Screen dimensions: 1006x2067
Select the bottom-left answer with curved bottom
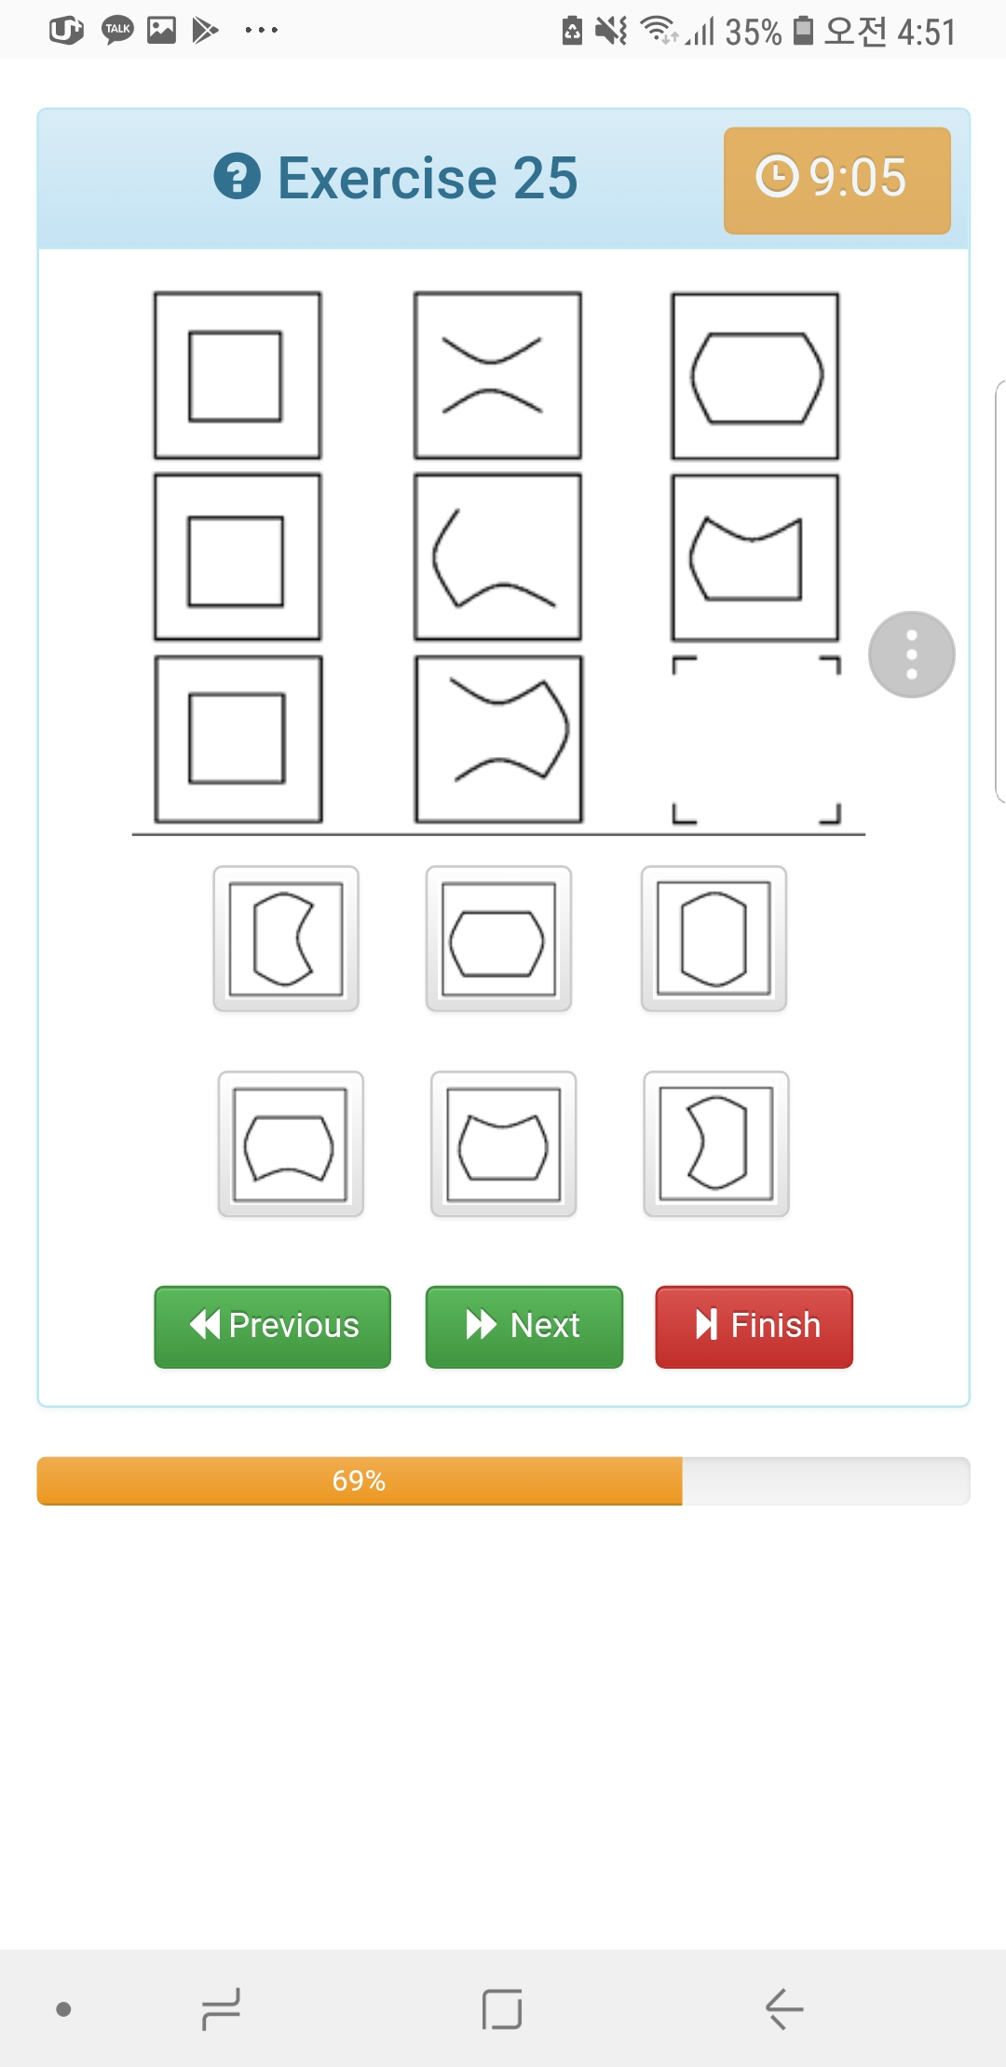(x=291, y=1143)
